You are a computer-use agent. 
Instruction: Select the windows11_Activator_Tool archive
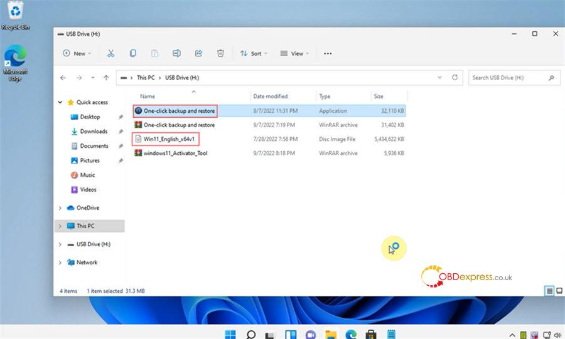[x=269, y=153]
